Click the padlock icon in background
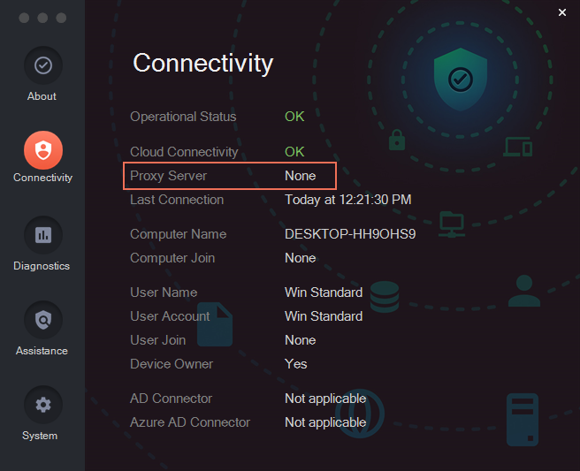Image resolution: width=580 pixels, height=471 pixels. 397,140
